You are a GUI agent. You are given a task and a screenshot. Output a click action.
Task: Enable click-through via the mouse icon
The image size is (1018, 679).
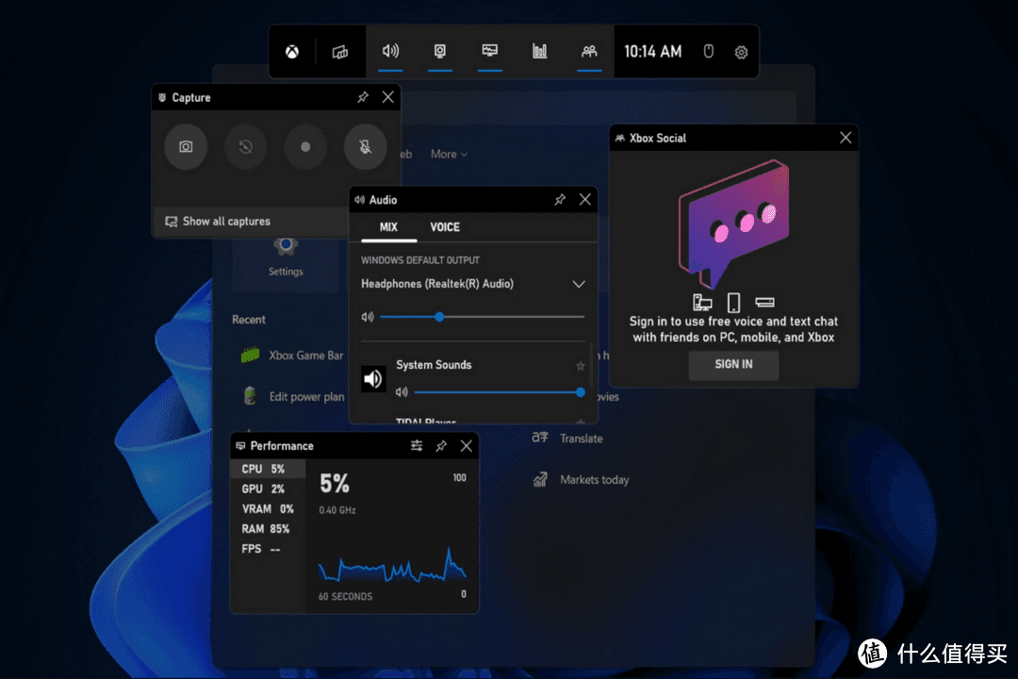click(x=708, y=51)
